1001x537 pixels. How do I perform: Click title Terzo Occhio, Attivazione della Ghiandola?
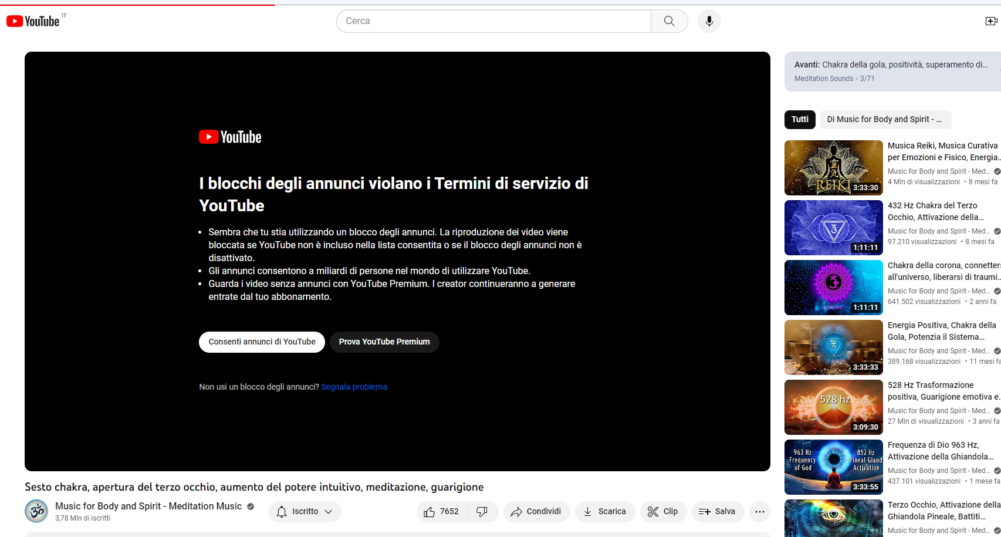tap(944, 511)
